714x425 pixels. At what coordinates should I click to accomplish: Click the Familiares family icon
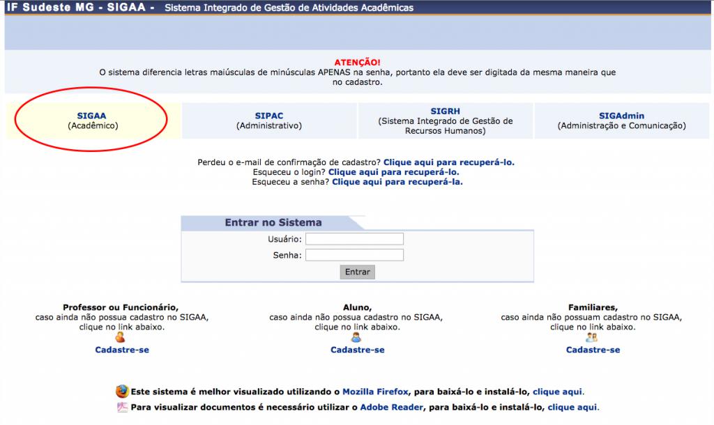592,338
